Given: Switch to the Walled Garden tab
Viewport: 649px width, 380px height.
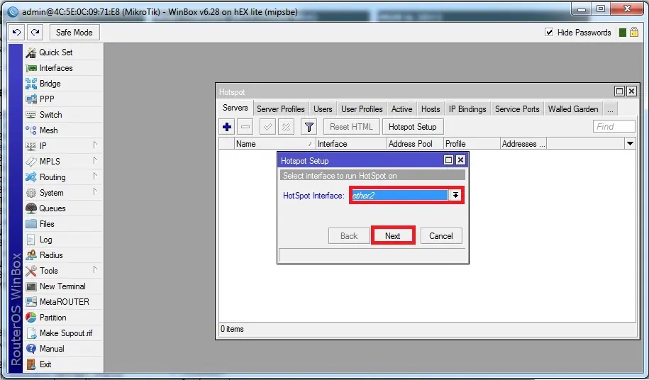Looking at the screenshot, I should point(573,109).
